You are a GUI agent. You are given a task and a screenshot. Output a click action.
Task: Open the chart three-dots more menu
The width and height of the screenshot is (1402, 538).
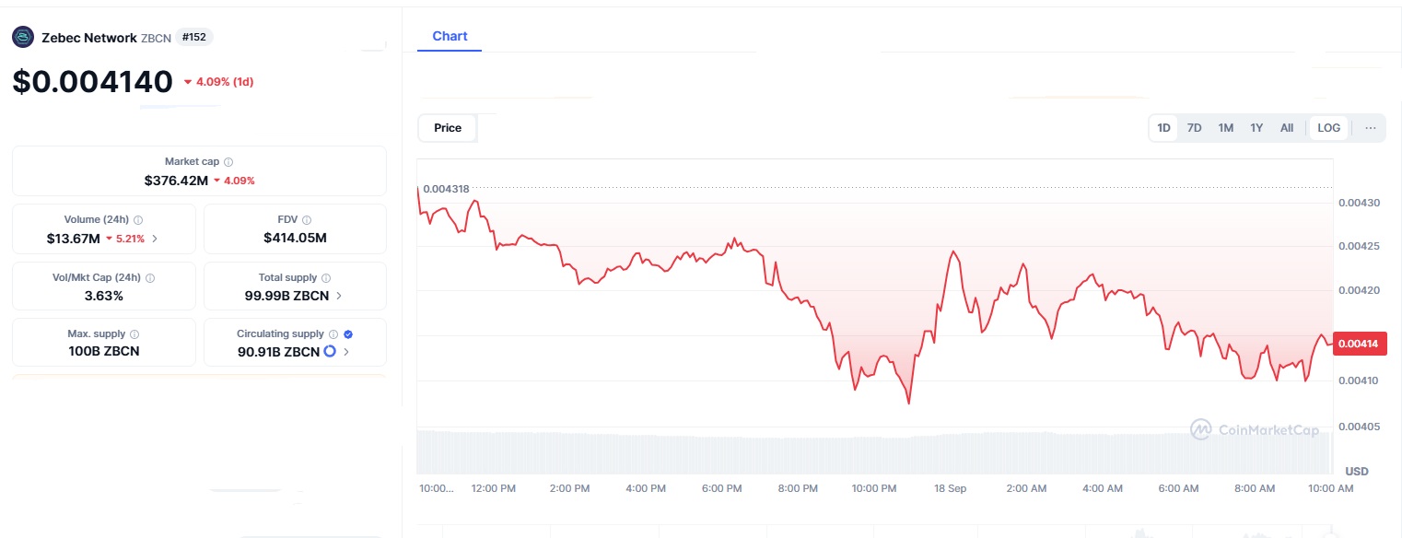point(1371,128)
